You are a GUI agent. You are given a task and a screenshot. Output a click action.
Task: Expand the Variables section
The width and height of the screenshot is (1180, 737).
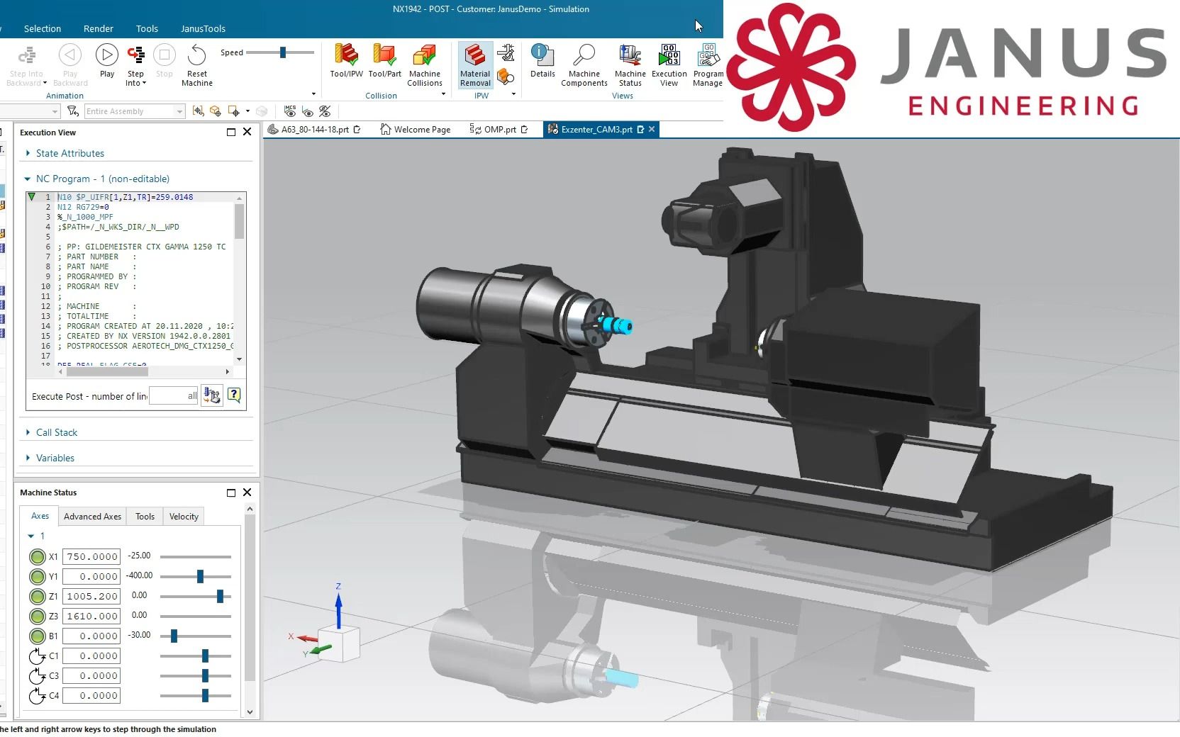click(55, 458)
